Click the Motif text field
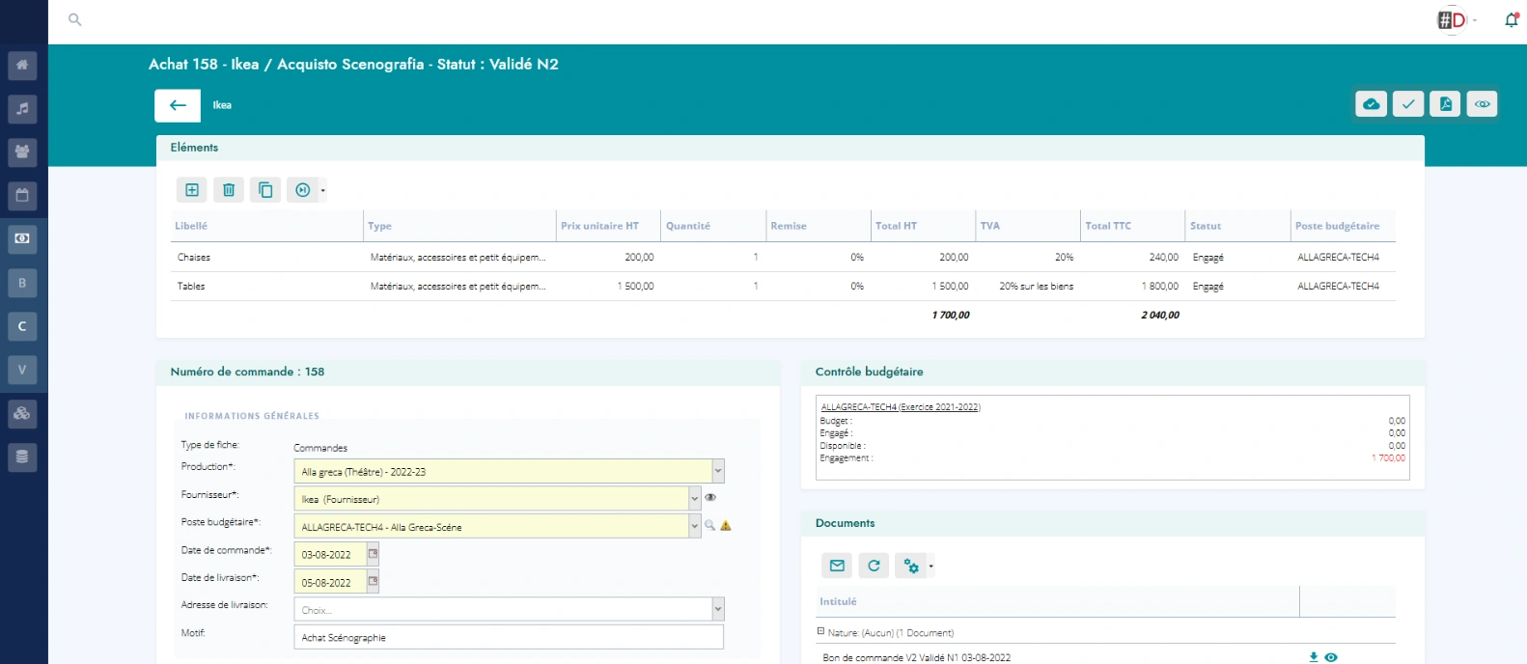Viewport: 1527px width, 664px height. (x=508, y=637)
